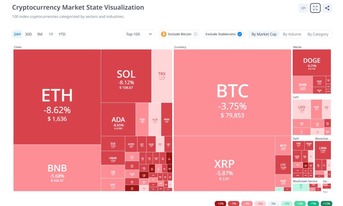343x206 pixels.
Task: Open the embed code view
Action: point(303,8)
